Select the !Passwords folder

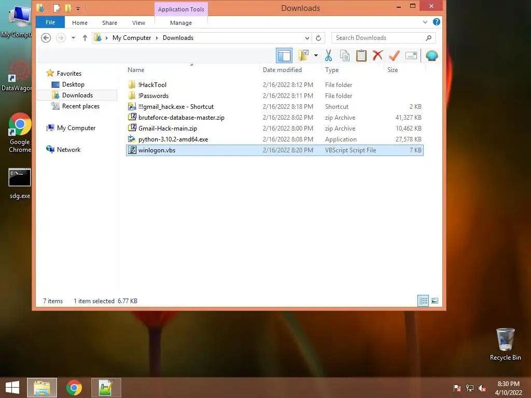coord(275,96)
